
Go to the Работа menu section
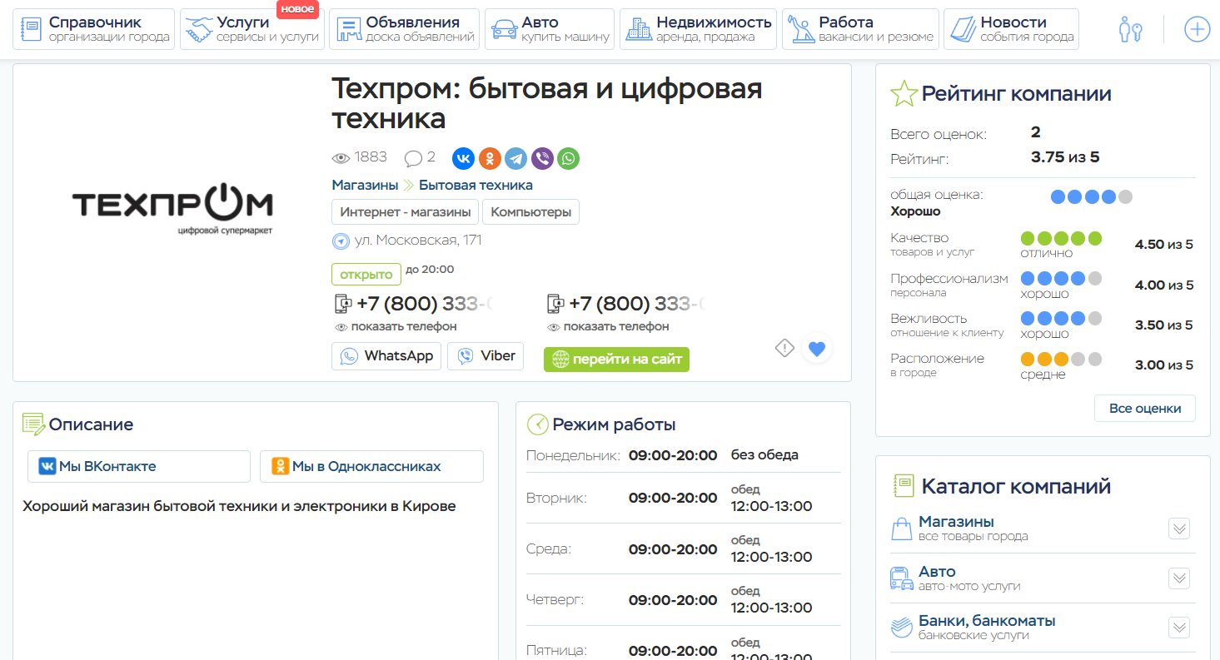click(x=860, y=29)
